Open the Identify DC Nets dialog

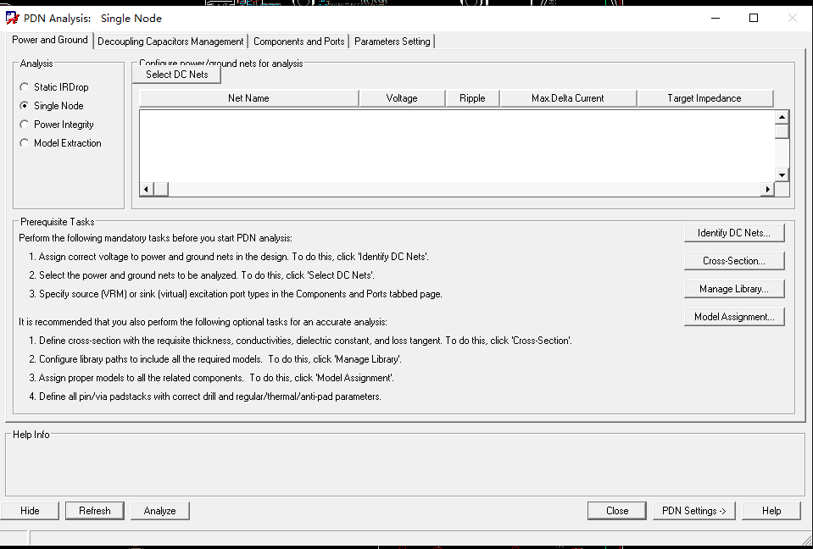(734, 232)
